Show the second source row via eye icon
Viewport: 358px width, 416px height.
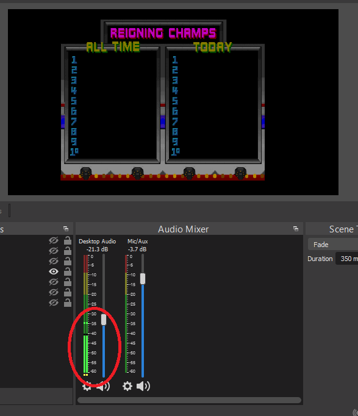pyautogui.click(x=54, y=251)
